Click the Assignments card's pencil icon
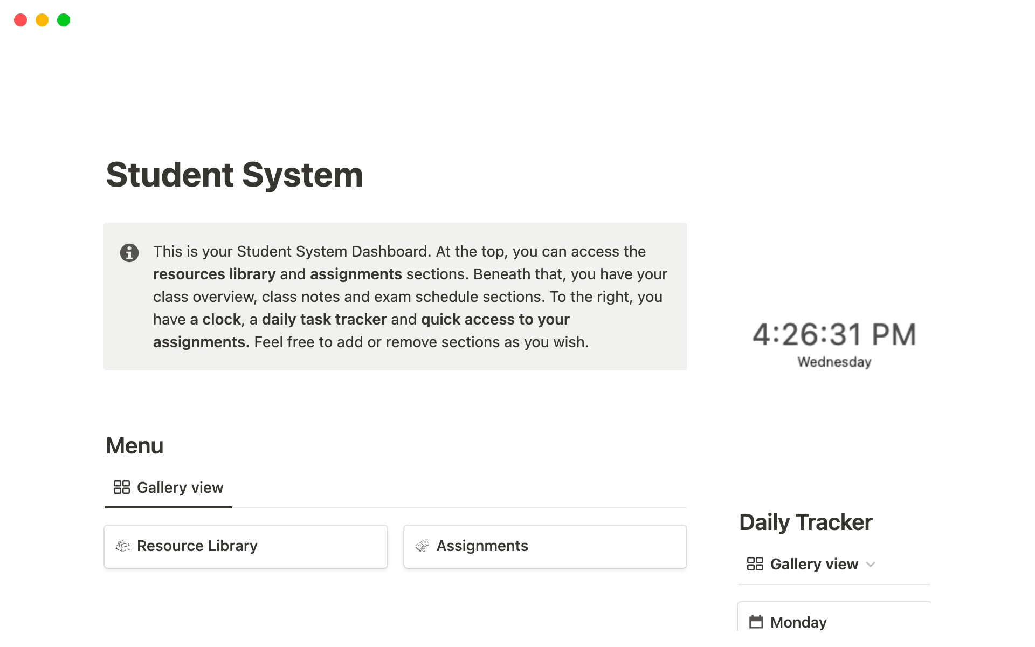Viewport: 1035px width, 647px height. point(423,546)
